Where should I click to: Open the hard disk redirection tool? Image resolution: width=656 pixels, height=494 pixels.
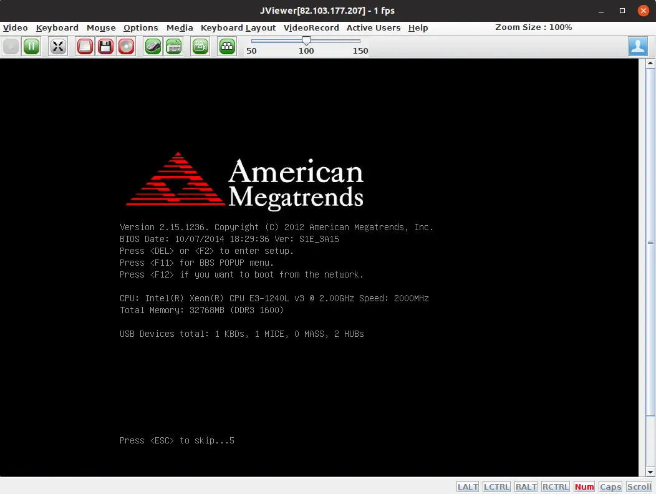pyautogui.click(x=84, y=46)
